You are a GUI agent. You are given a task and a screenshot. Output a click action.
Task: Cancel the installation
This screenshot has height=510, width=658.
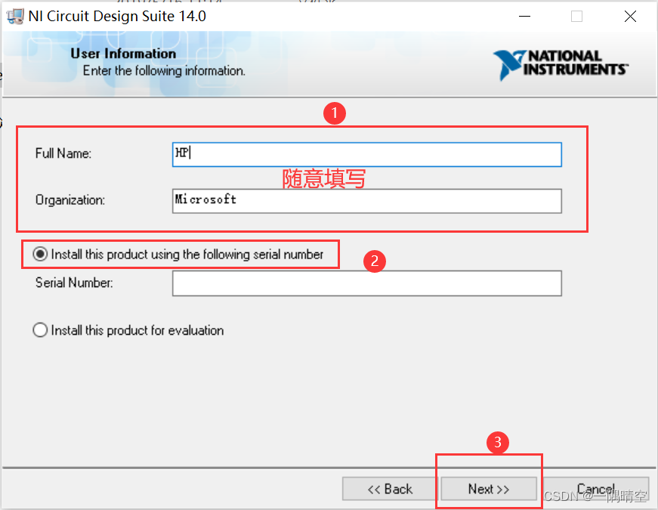click(596, 489)
